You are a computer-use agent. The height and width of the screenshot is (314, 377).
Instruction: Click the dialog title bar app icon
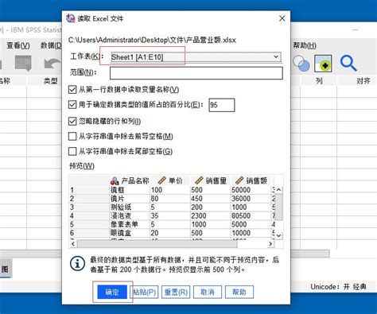click(71, 18)
